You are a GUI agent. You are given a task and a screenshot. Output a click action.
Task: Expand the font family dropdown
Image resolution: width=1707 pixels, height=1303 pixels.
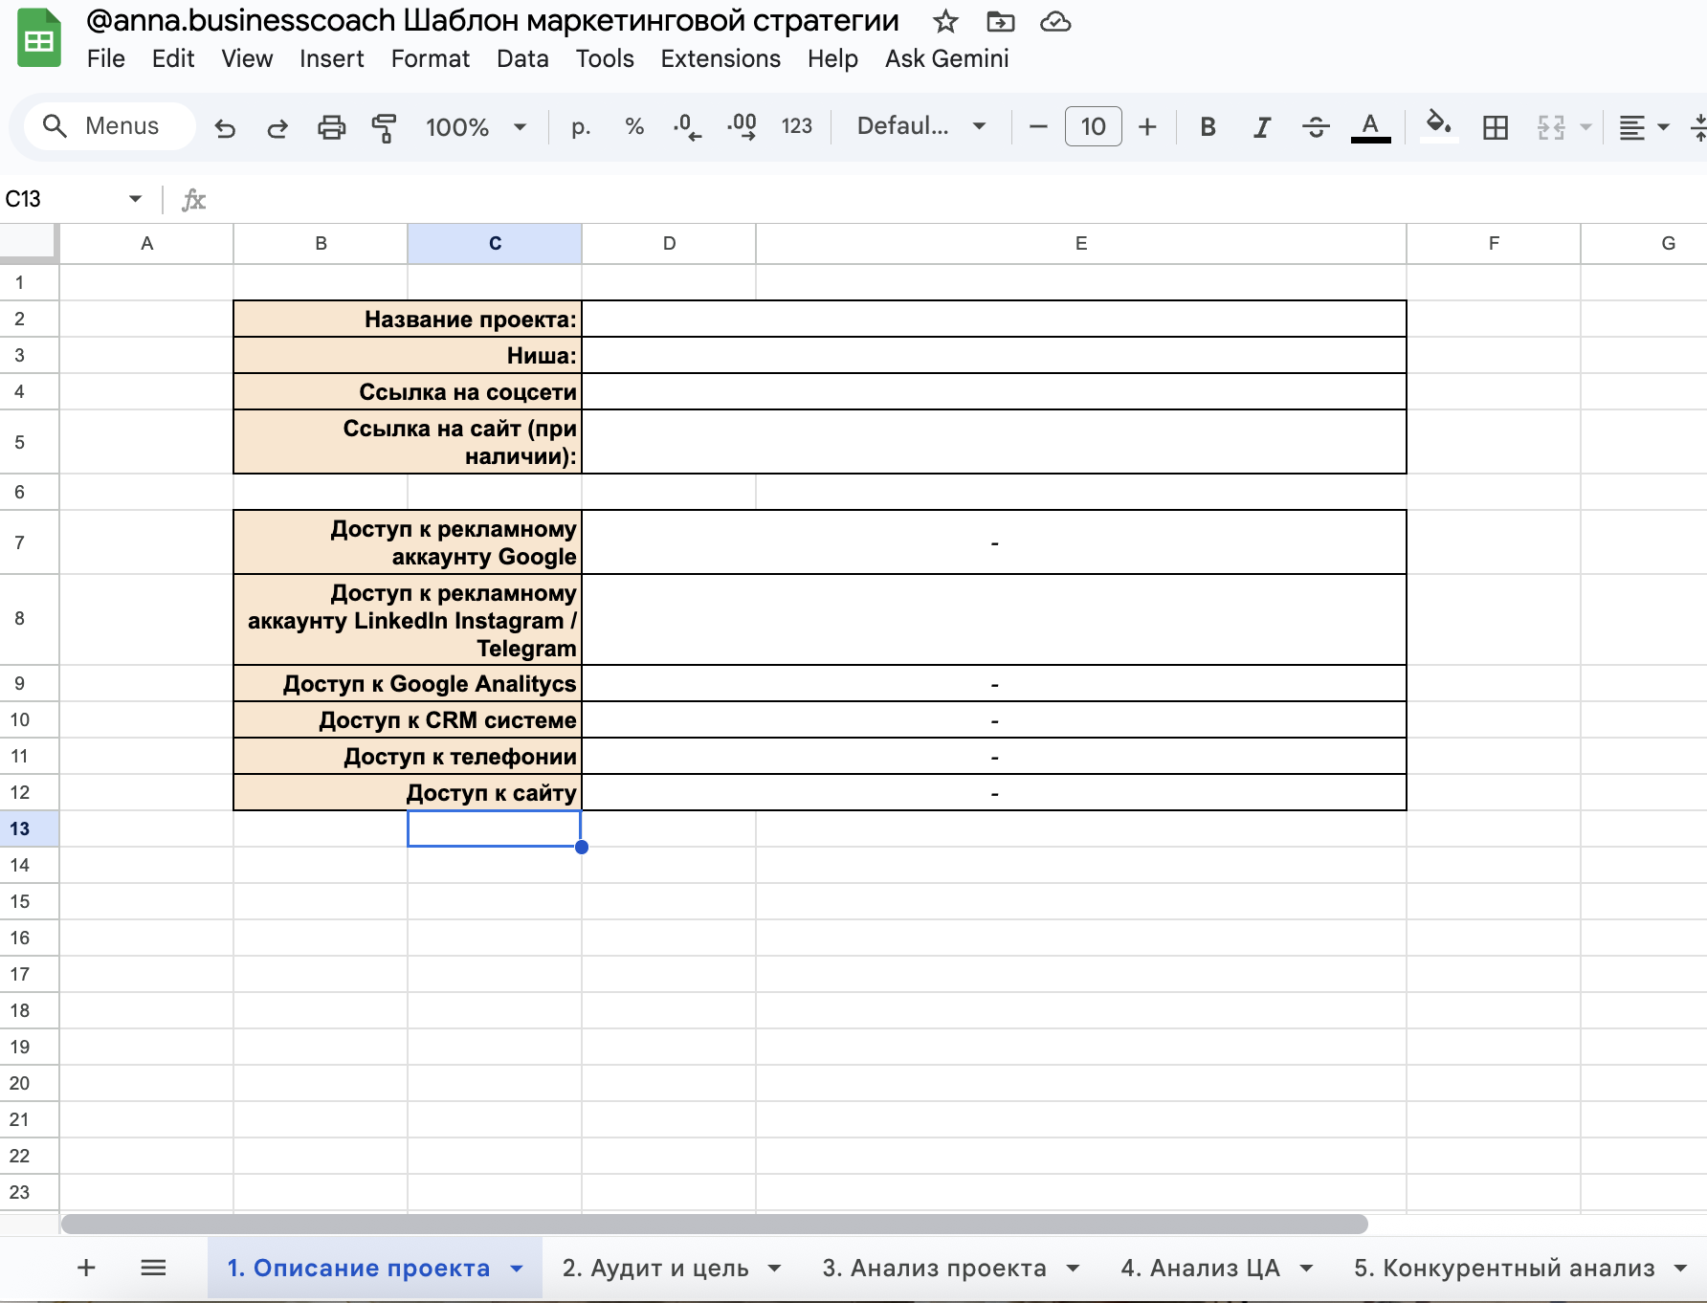point(920,126)
